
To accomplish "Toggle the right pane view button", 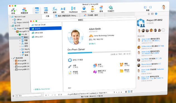I will pos(150,7).
